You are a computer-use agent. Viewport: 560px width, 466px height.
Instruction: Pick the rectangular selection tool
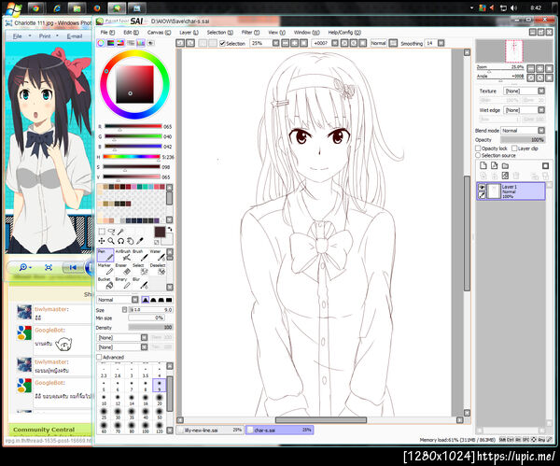click(102, 232)
